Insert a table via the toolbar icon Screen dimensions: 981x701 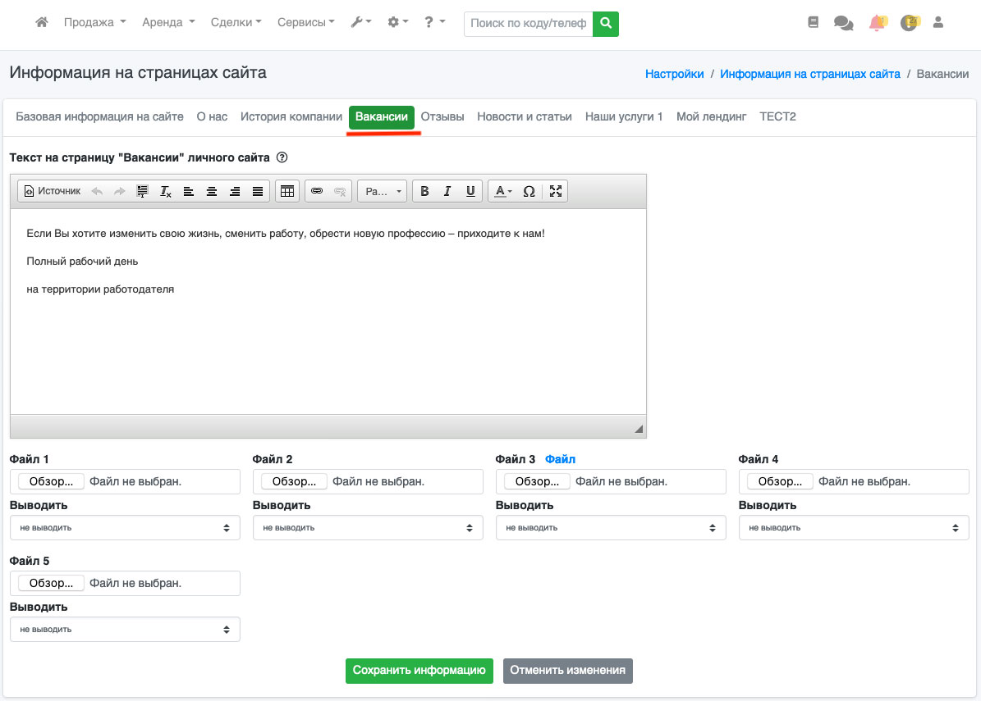pos(287,191)
